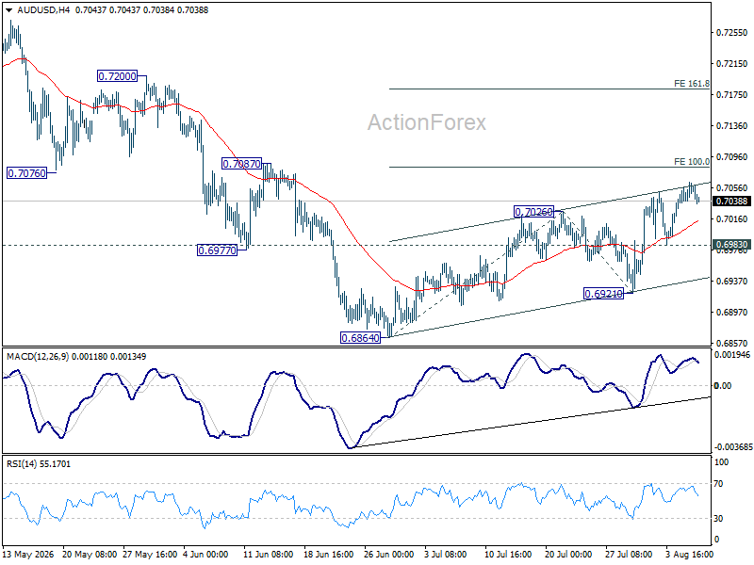Click the 26 Jun 00:00 time axis label
This screenshot has width=754, height=565.
tap(388, 555)
